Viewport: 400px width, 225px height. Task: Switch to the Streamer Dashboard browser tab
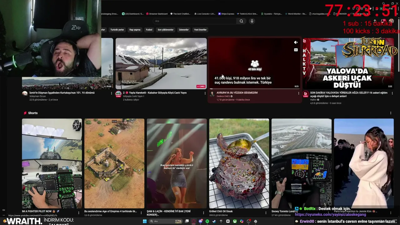pyautogui.click(x=157, y=14)
